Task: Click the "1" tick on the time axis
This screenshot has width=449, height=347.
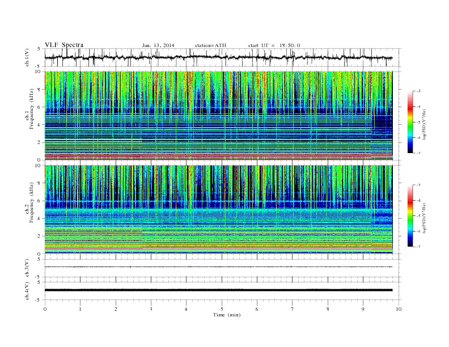Action: [80, 309]
